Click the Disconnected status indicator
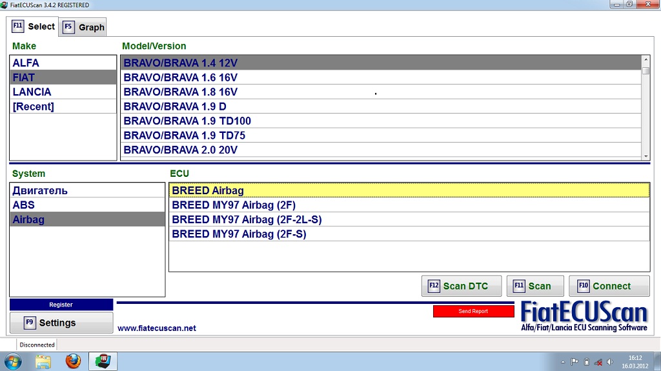Viewport: 661px width, 371px height. point(37,345)
